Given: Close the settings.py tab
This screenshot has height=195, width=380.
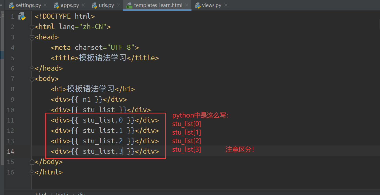Looking at the screenshot, I should (x=45, y=5).
